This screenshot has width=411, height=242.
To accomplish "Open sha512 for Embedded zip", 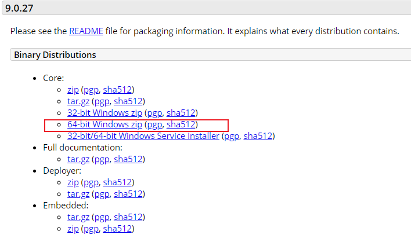I will pyautogui.click(x=117, y=229).
